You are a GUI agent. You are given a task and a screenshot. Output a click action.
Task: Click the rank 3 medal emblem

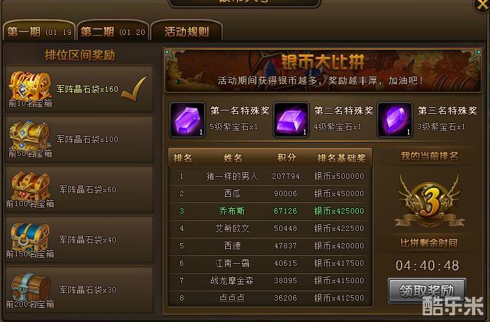click(429, 200)
